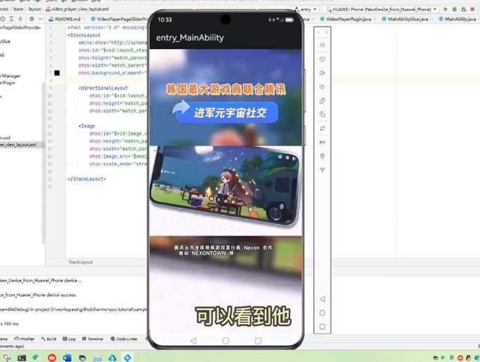Click the layout breadcrumb segment

click(x=34, y=9)
